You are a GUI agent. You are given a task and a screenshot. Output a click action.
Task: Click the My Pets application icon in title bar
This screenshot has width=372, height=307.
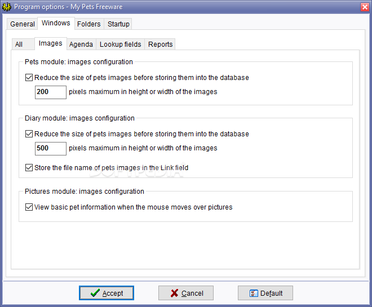coord(7,7)
